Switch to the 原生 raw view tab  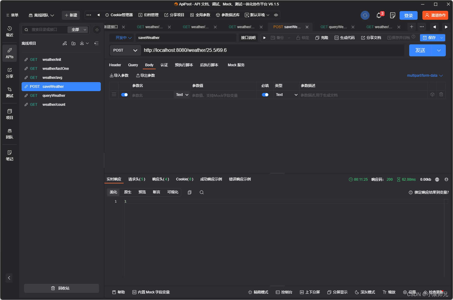click(128, 192)
